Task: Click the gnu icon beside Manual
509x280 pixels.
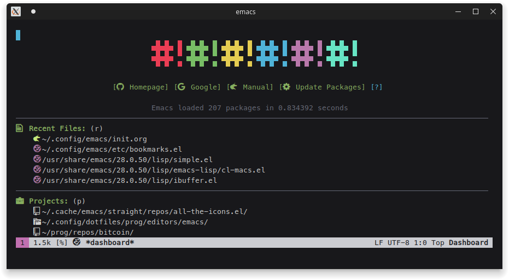Action: pos(233,87)
